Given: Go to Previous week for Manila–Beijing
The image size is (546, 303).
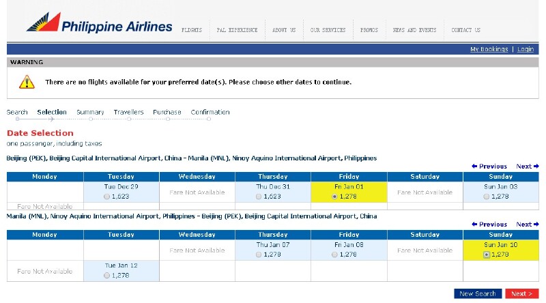Looking at the screenshot, I should tap(489, 225).
